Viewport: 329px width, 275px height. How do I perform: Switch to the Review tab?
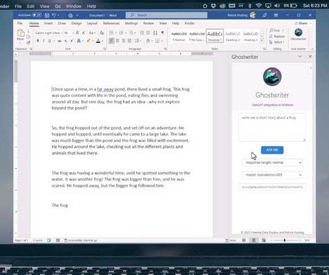(148, 23)
